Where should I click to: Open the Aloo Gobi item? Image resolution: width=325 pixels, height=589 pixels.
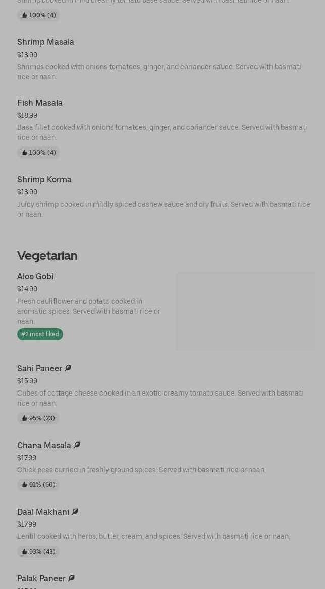pos(35,277)
